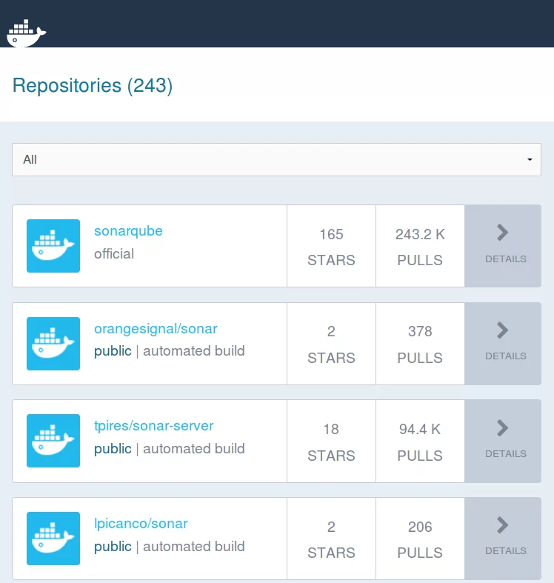The image size is (554, 583).
Task: View details of sonarqube repository
Action: click(x=503, y=246)
